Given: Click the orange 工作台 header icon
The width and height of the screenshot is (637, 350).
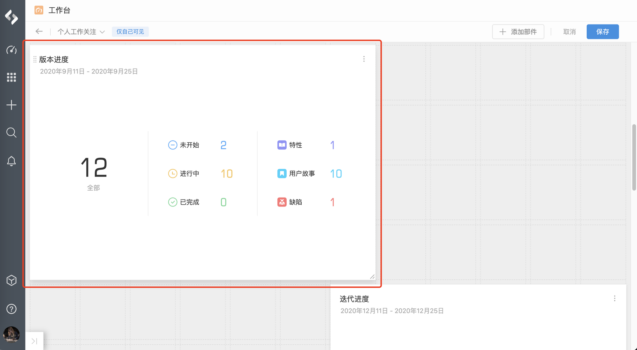Looking at the screenshot, I should point(39,10).
